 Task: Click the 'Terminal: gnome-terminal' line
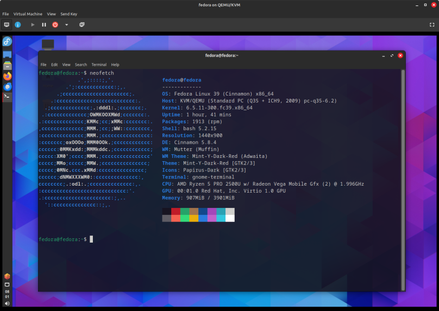[x=198, y=177]
